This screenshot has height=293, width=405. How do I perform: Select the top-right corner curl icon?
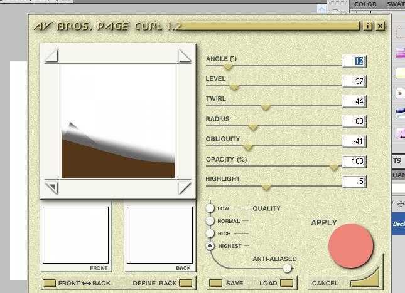point(184,56)
